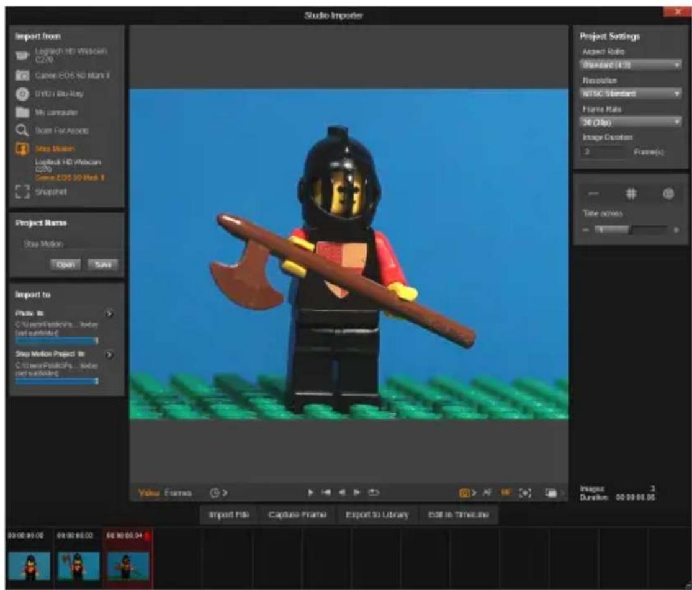
Task: Select the second captured frame thumbnail
Action: click(x=78, y=566)
